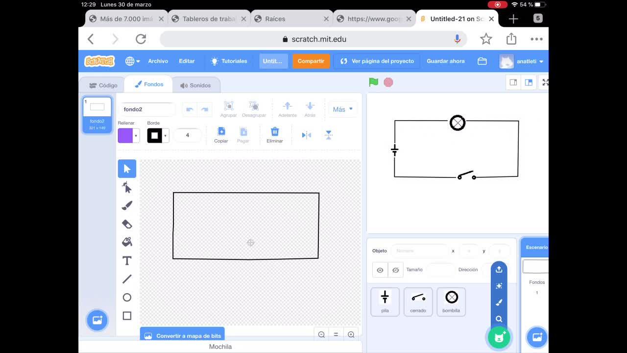
Task: Select the Reshape arrow tool
Action: coord(127,187)
